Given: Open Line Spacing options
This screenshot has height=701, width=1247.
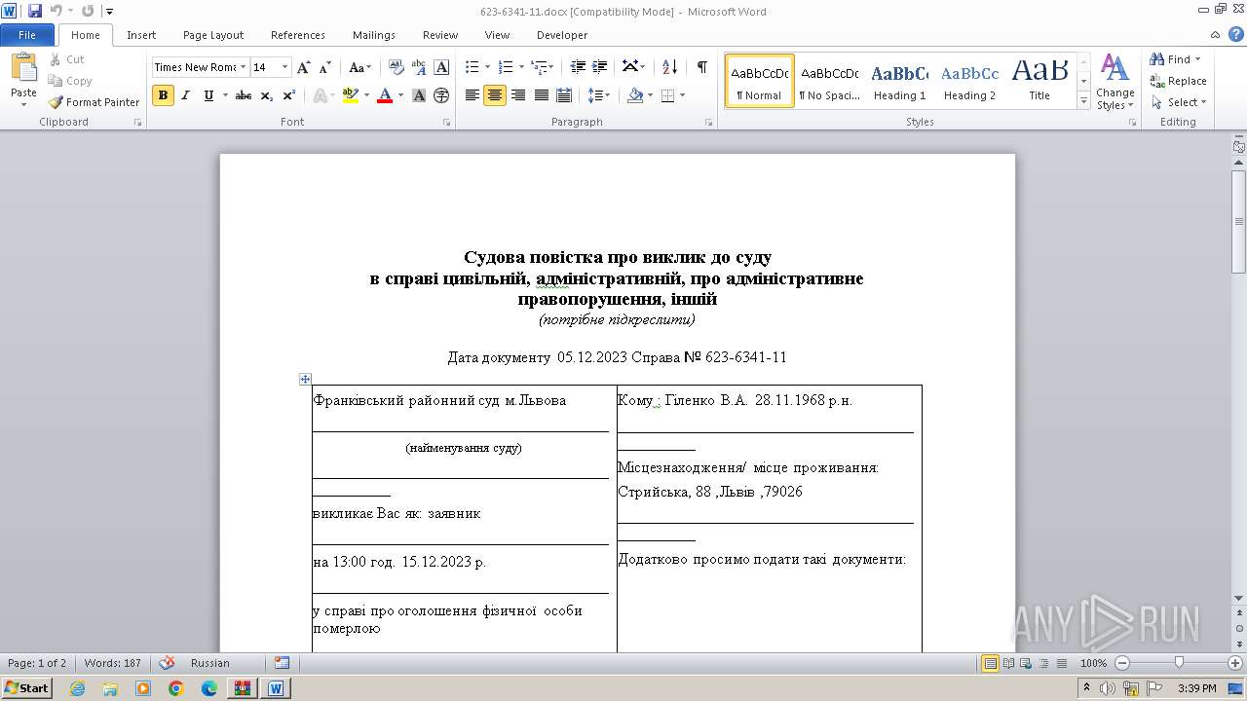Looking at the screenshot, I should (596, 95).
